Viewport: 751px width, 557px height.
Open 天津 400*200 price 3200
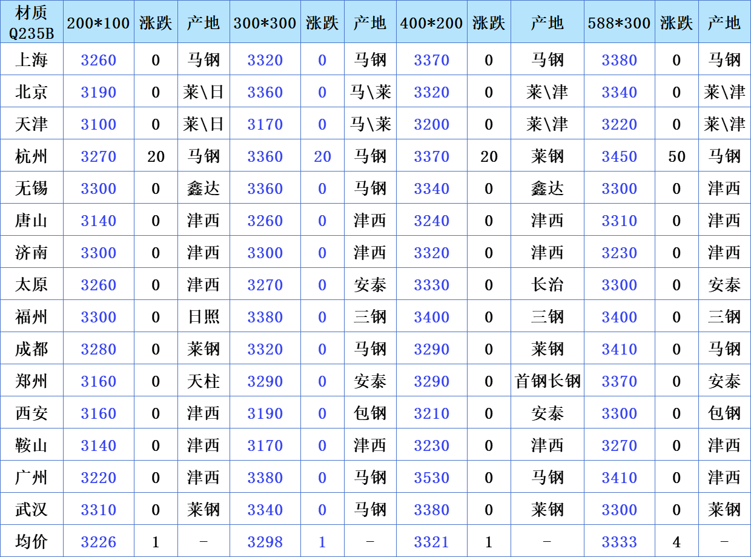[x=431, y=124]
